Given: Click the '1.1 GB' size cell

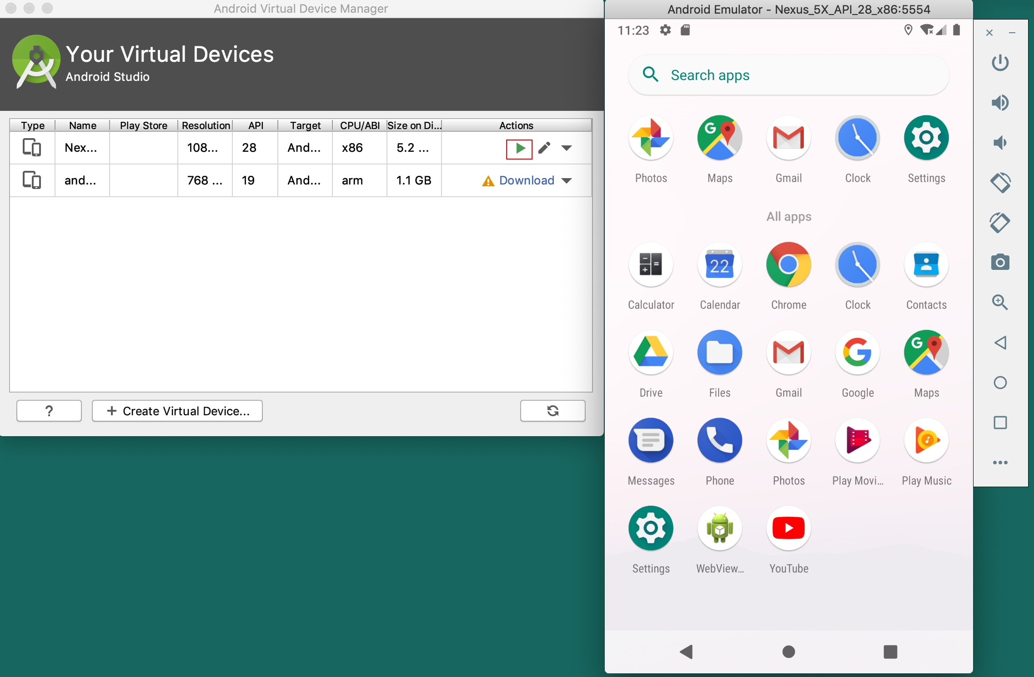Looking at the screenshot, I should tap(414, 180).
